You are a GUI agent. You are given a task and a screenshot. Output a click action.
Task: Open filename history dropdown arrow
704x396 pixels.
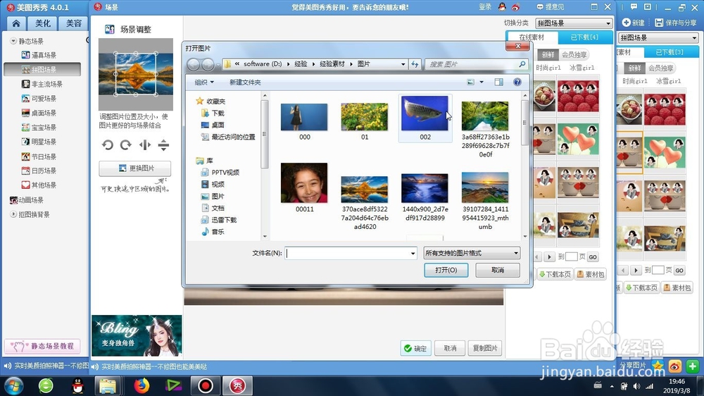[x=413, y=254]
